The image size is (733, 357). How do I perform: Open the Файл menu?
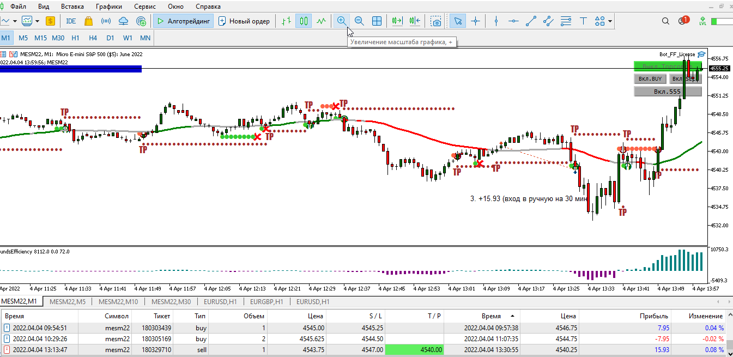tap(18, 7)
